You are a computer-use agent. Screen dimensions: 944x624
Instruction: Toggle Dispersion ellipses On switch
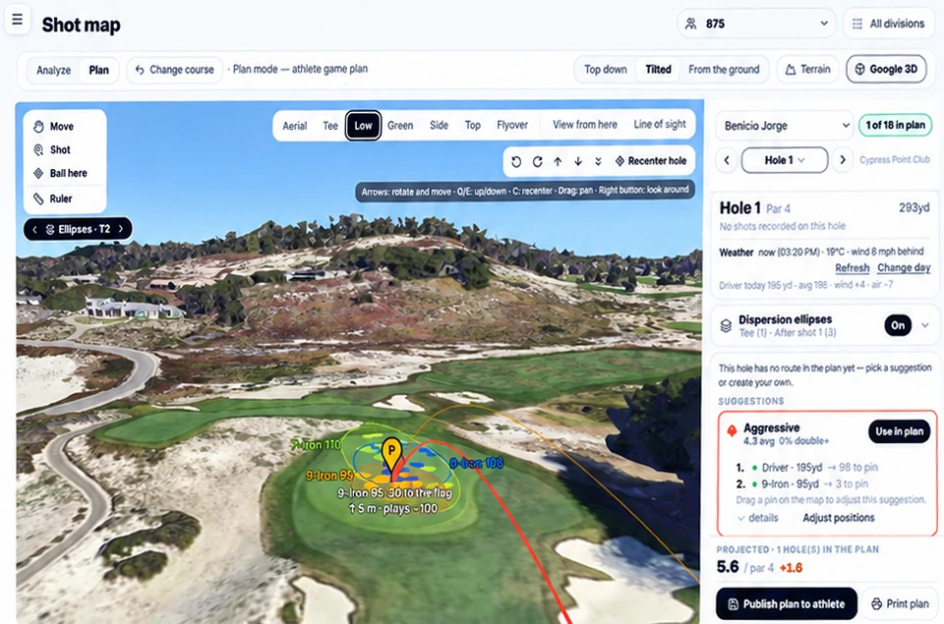point(898,325)
